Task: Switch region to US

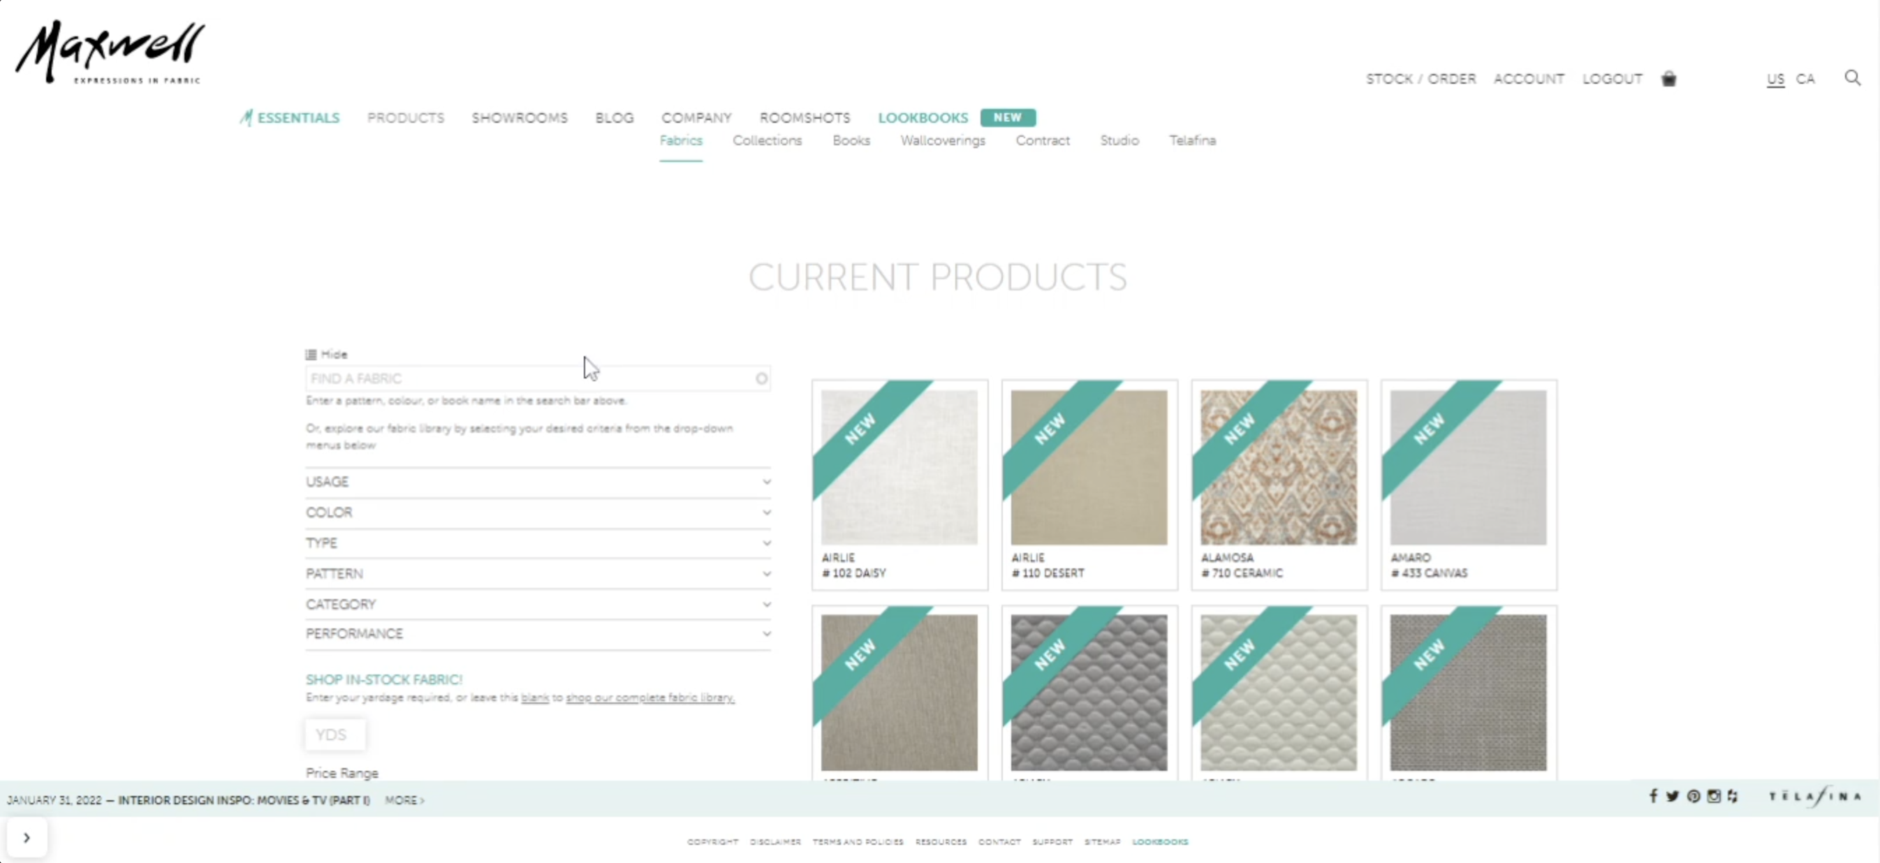Action: [1775, 79]
